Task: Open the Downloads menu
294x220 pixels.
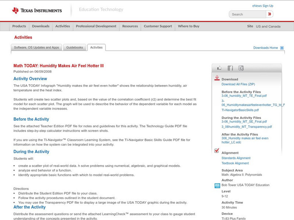Action: coord(41,26)
